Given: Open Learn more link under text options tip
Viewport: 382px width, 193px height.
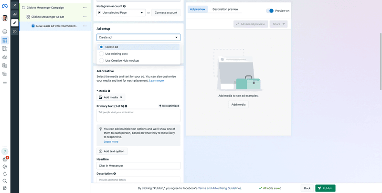Looking at the screenshot, I should point(111,142).
